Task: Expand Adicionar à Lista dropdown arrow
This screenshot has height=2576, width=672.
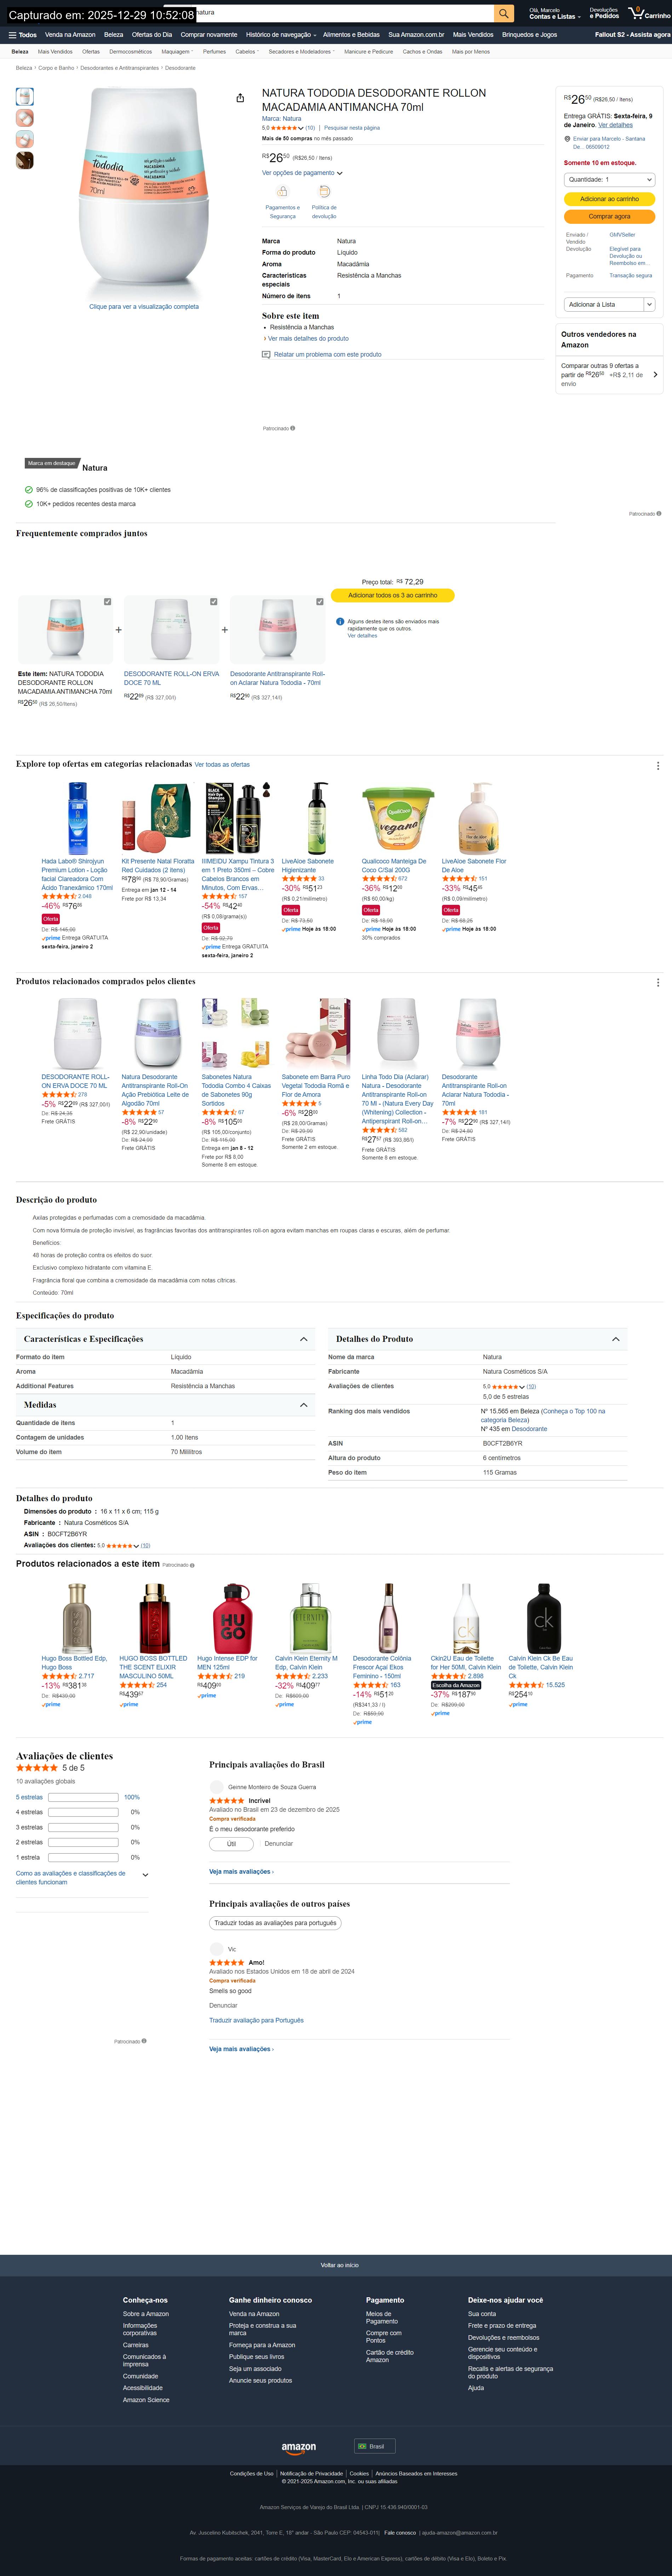Action: click(x=649, y=304)
